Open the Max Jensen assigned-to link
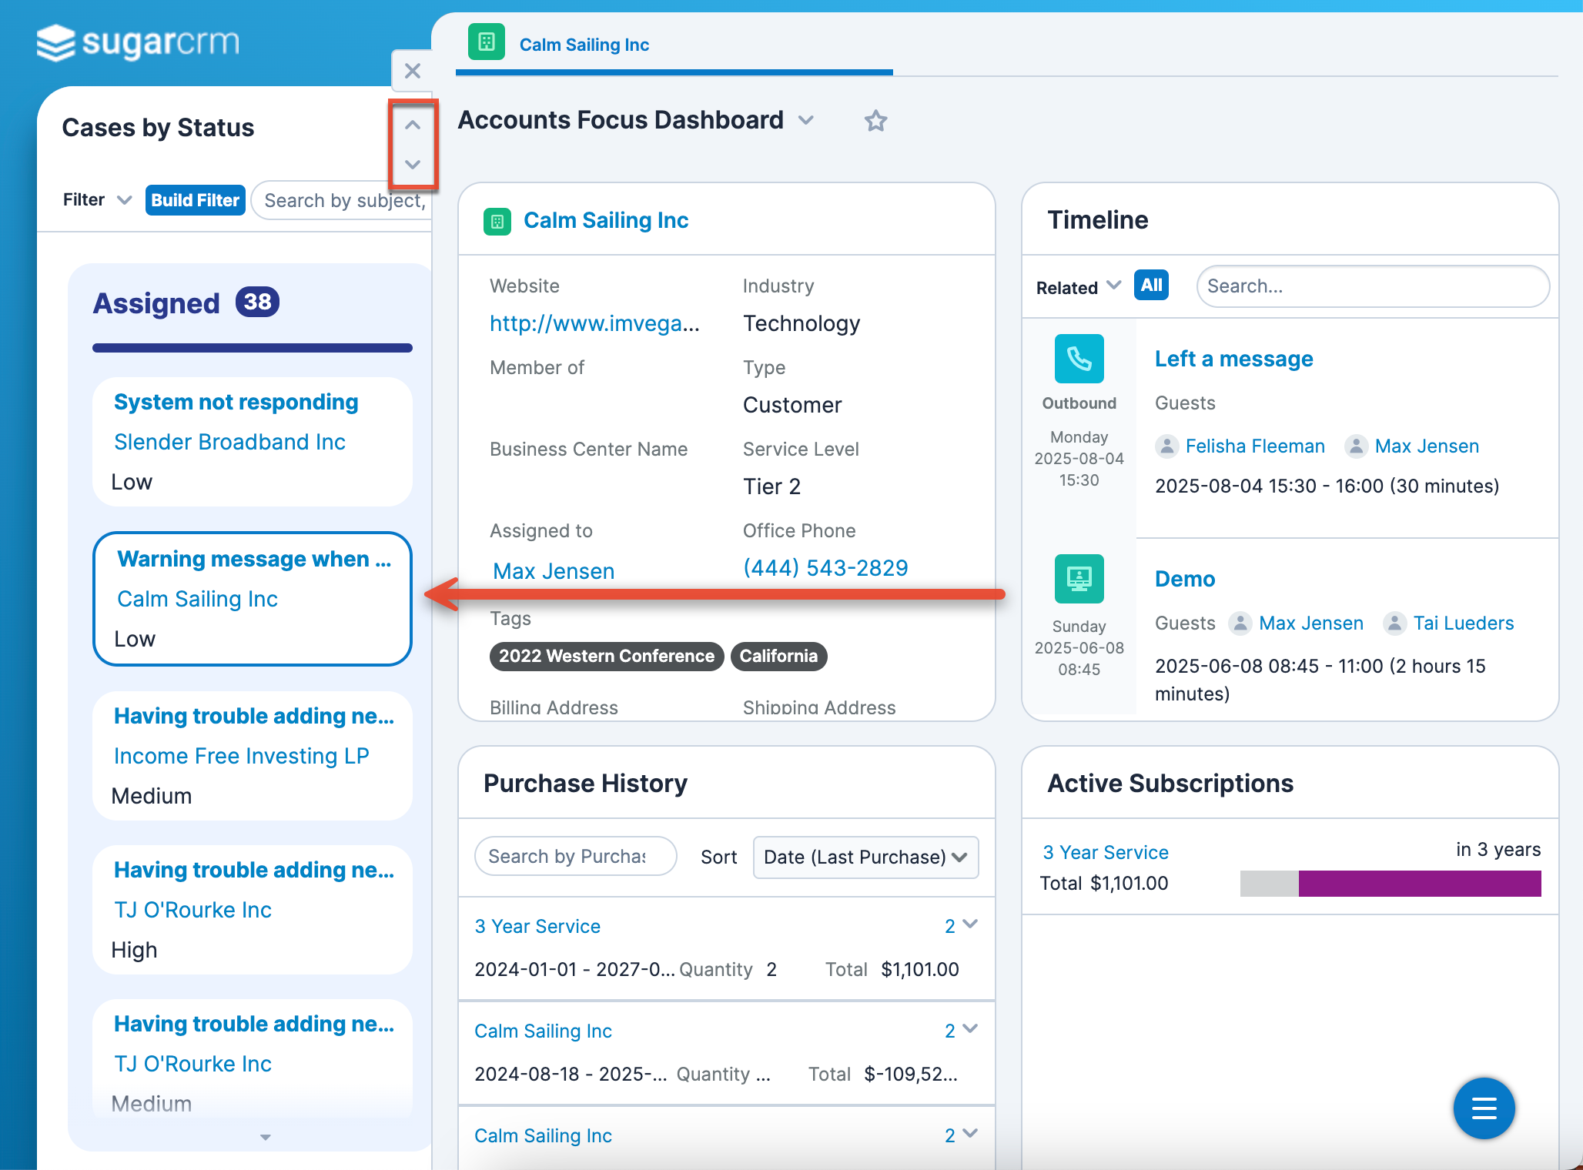The image size is (1583, 1170). tap(554, 571)
